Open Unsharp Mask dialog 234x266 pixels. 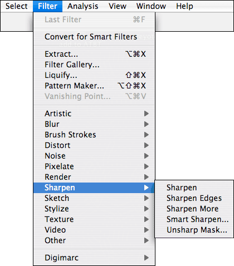pos(194,230)
